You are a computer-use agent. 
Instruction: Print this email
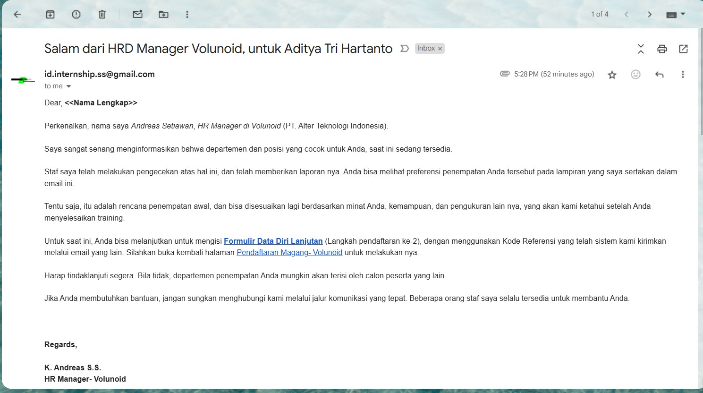click(662, 49)
